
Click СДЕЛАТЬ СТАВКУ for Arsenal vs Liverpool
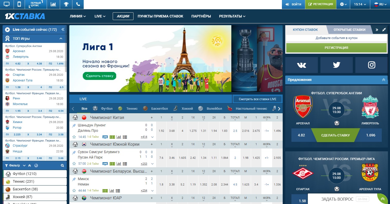[336, 135]
